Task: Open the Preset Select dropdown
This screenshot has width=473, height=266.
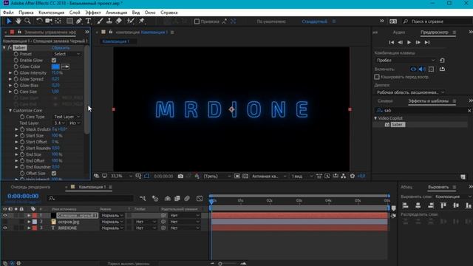Action: (x=67, y=54)
